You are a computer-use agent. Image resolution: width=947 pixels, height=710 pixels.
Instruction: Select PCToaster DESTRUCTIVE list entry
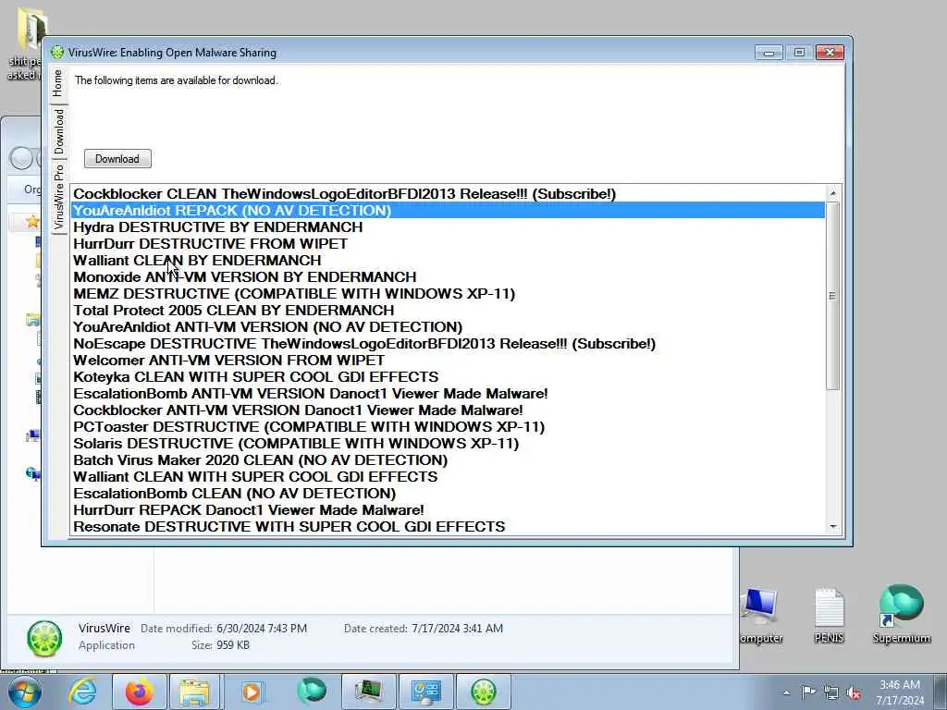448,427
